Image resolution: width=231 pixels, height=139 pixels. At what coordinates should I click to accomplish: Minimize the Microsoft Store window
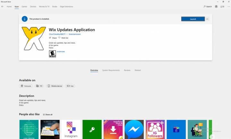[218, 2]
